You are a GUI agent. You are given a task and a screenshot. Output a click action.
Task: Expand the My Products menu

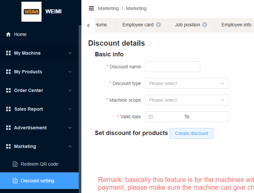click(39, 72)
